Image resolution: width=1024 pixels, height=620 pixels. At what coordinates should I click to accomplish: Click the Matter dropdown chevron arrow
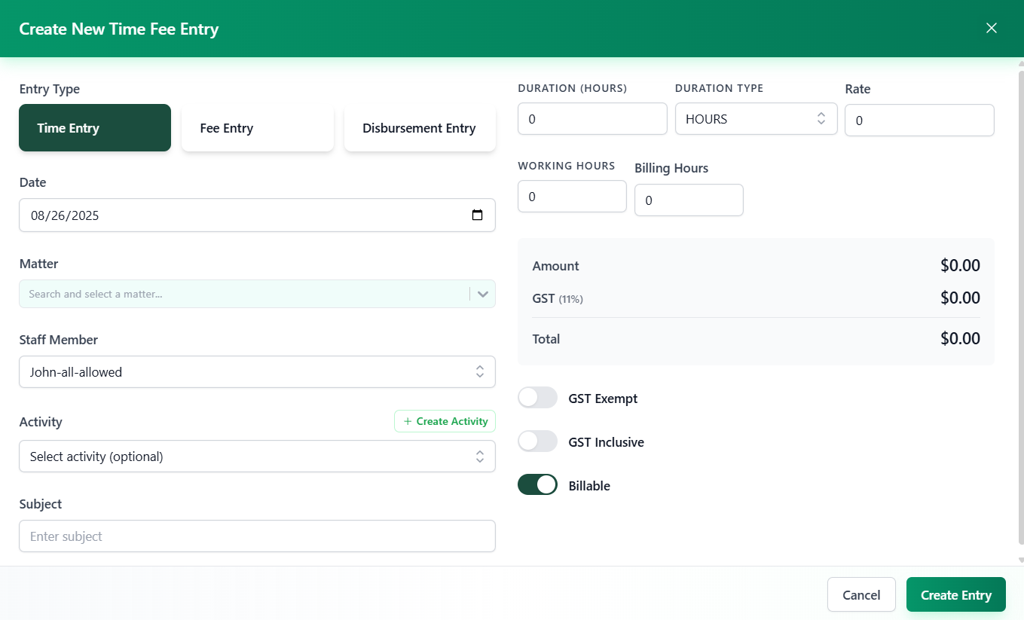(483, 294)
